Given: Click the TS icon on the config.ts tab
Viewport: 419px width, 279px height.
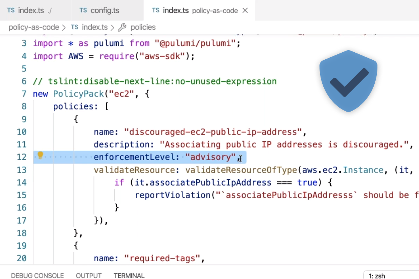Looking at the screenshot, I should coord(83,10).
